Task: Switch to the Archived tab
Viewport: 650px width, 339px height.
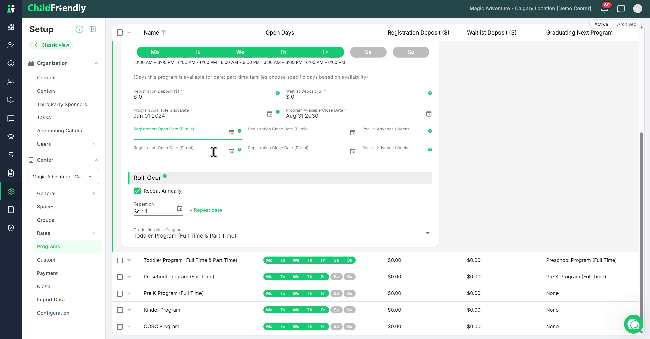Action: pyautogui.click(x=626, y=24)
